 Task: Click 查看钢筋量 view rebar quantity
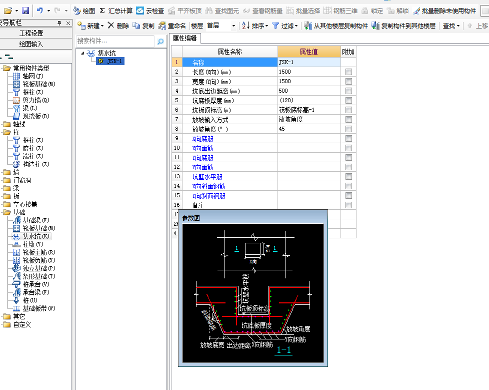point(262,11)
